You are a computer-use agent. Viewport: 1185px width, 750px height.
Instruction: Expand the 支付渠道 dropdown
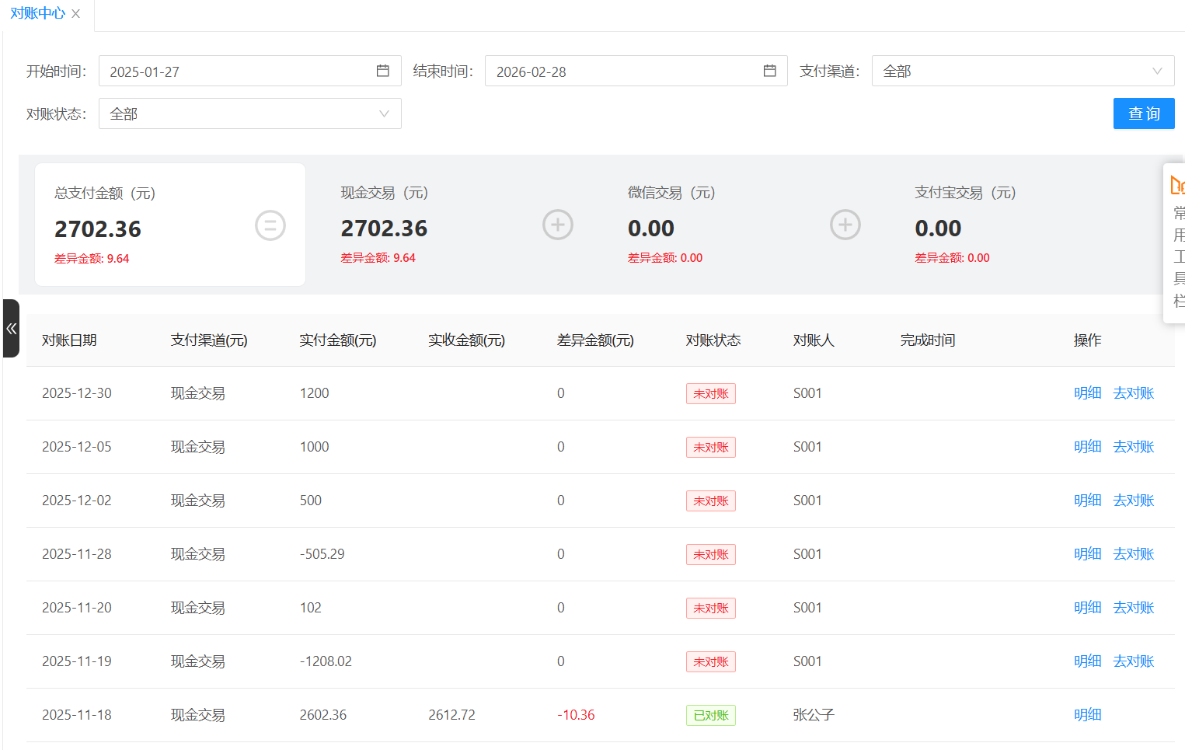1022,72
